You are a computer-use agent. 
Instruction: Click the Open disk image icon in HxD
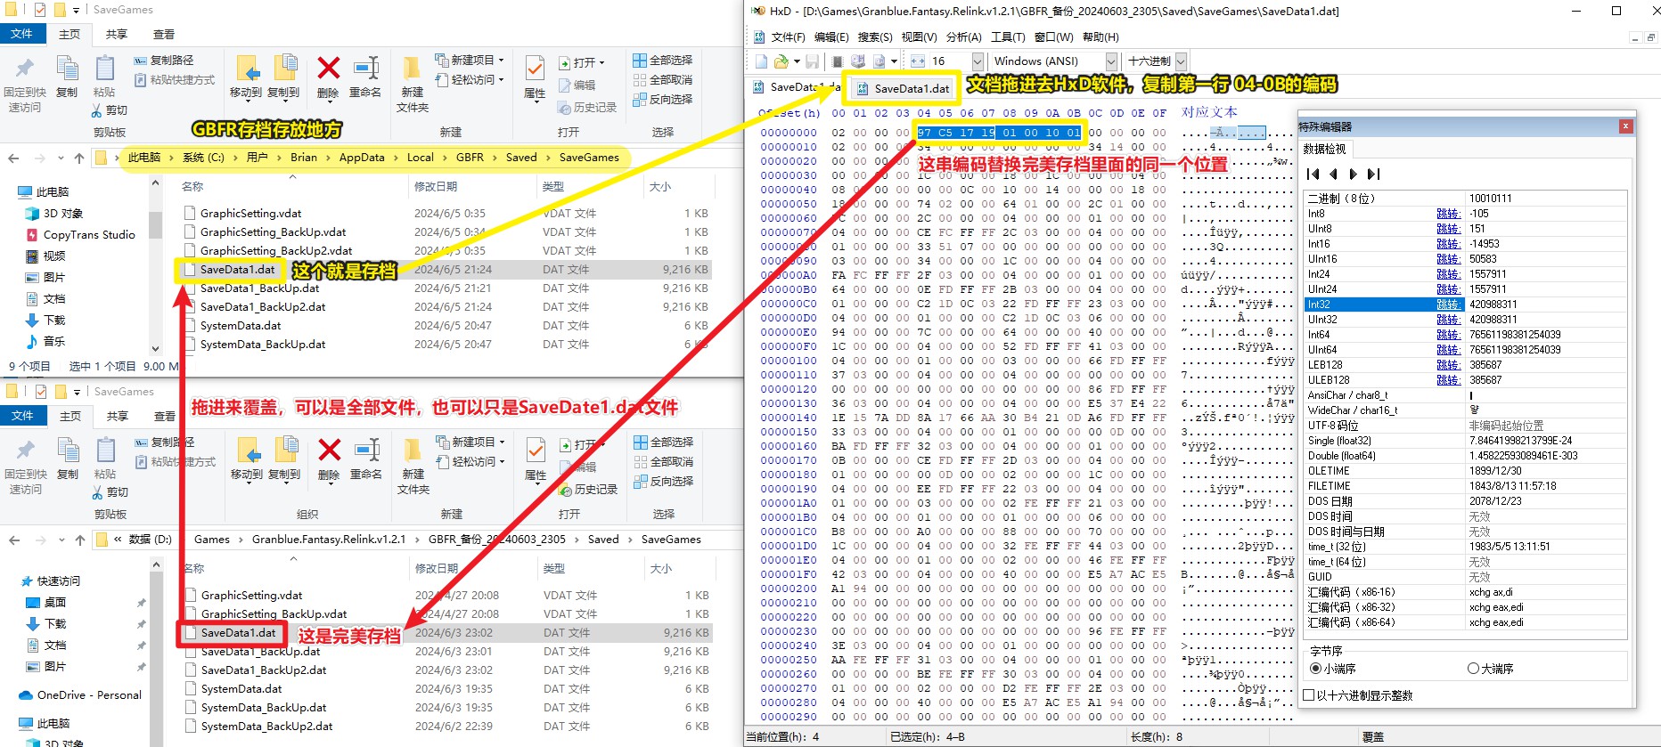[879, 61]
